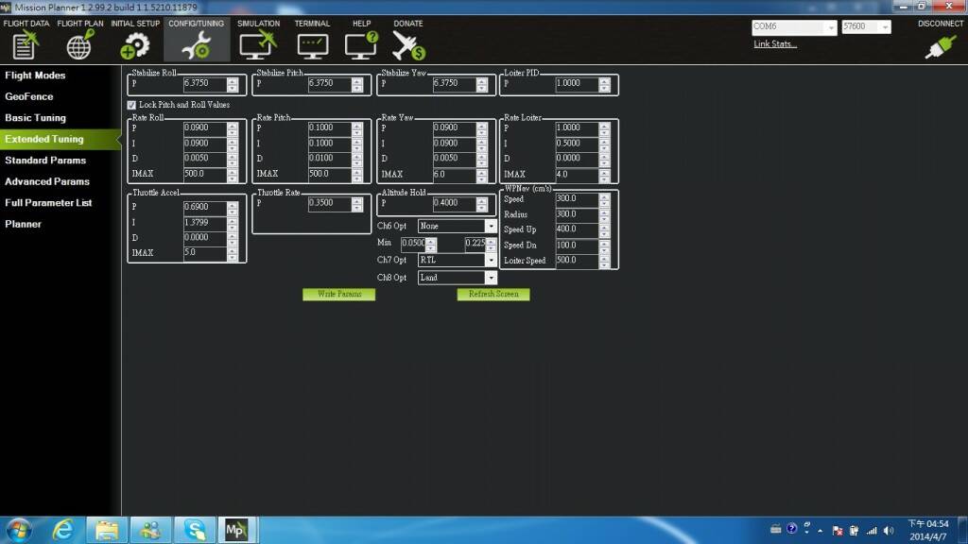Screen dimensions: 968x544
Task: Open the 57600 baud rate dropdown
Action: pos(885,27)
